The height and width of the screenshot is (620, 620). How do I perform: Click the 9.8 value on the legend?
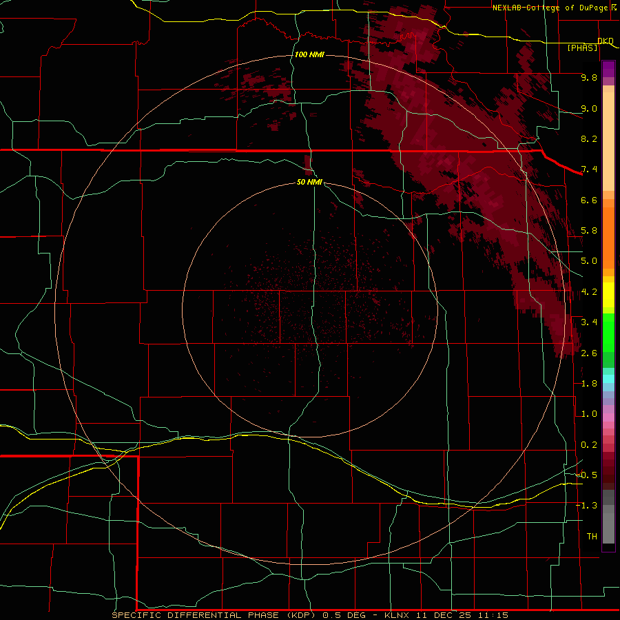click(x=589, y=77)
